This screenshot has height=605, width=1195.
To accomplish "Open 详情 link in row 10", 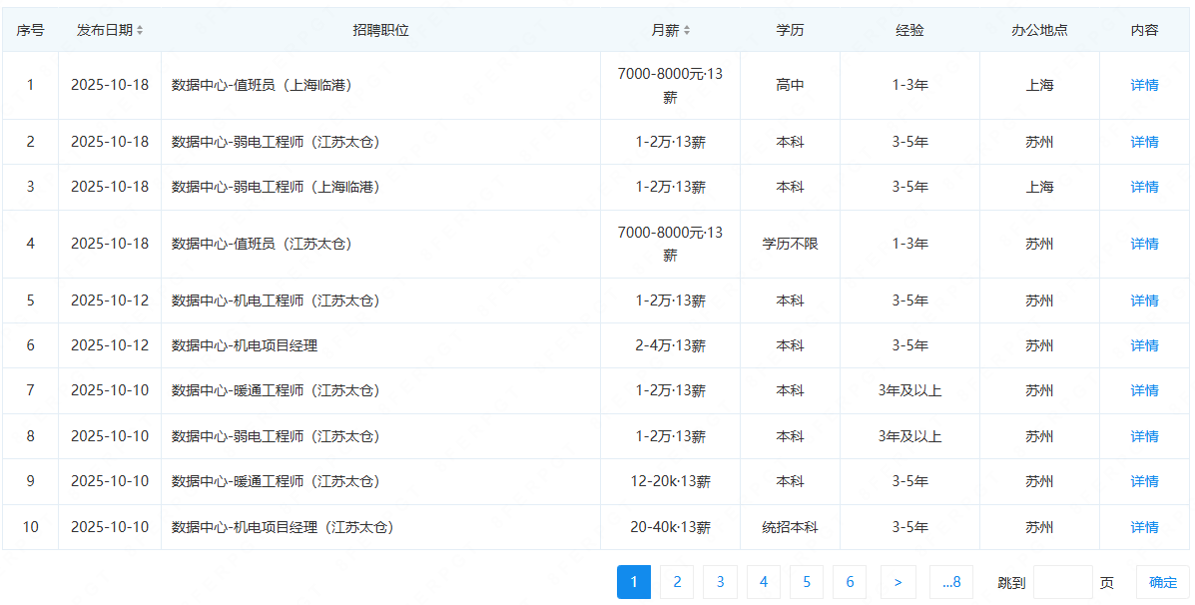I will 1144,527.
